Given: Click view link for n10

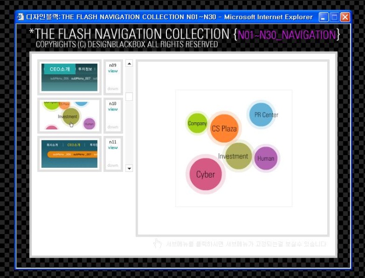Looking at the screenshot, I should [112, 109].
